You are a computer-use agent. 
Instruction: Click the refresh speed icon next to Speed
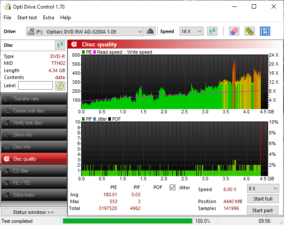click(x=212, y=31)
